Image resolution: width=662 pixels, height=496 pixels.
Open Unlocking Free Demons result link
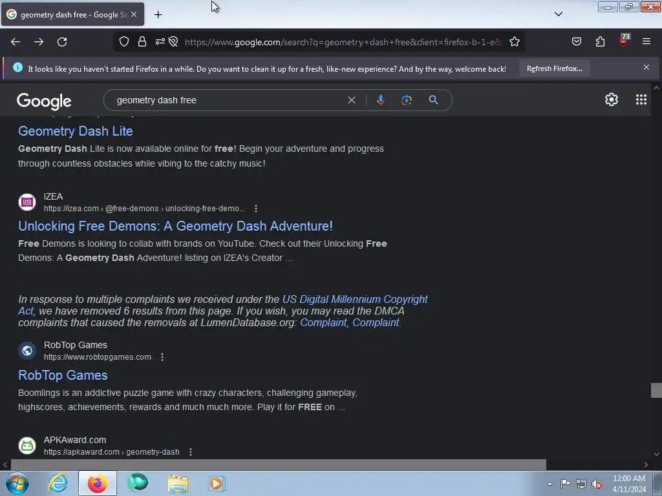175,226
